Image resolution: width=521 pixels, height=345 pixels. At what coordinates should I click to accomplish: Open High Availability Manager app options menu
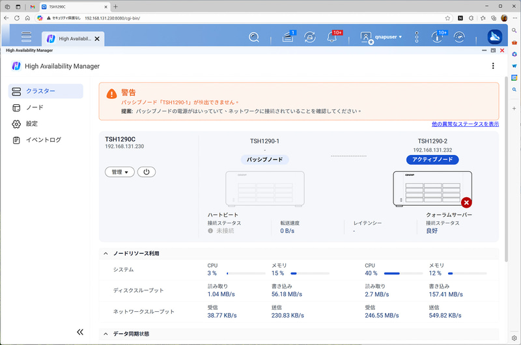tap(493, 66)
